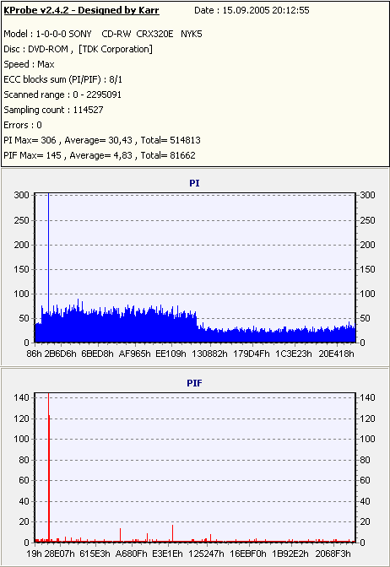The image size is (390, 567).
Task: Click the 'PI' chart title
Action: click(194, 183)
